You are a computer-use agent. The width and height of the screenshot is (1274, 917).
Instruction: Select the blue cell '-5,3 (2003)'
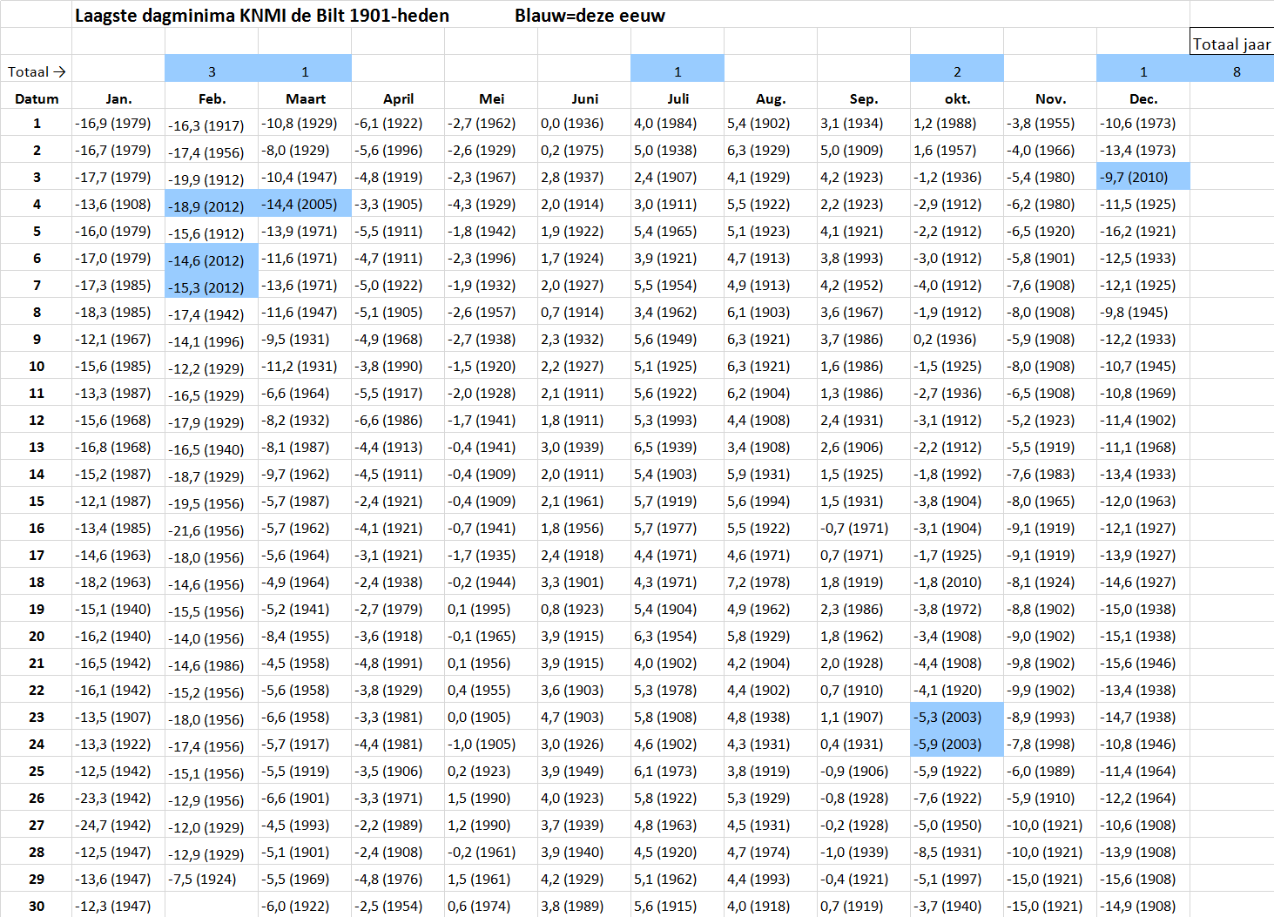point(957,717)
